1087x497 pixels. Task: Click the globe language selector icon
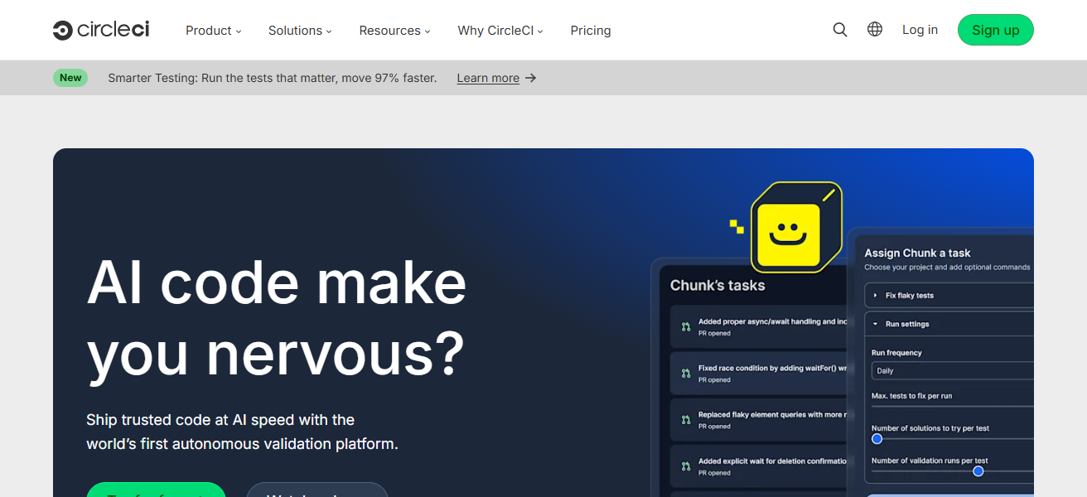tap(875, 29)
